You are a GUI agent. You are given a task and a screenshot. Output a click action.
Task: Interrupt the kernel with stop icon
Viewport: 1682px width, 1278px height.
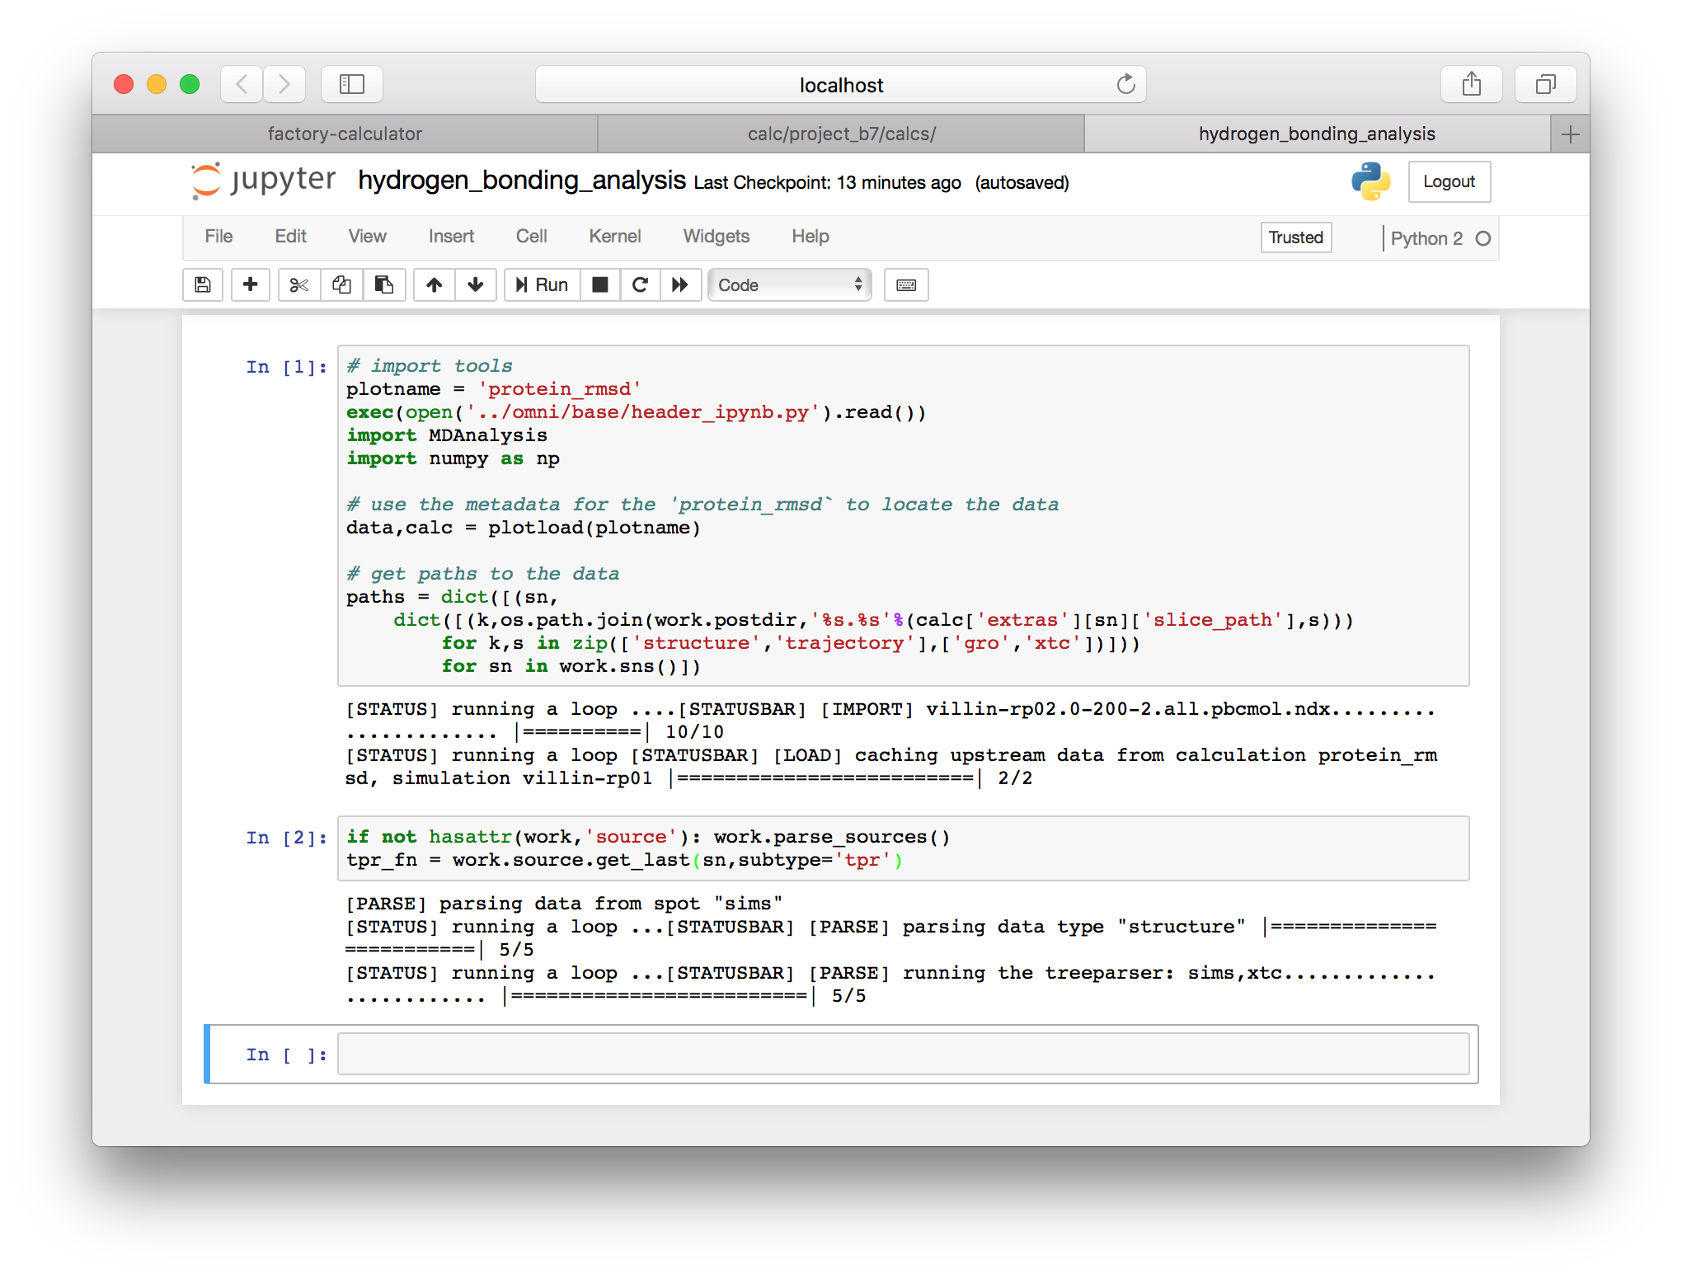click(600, 284)
